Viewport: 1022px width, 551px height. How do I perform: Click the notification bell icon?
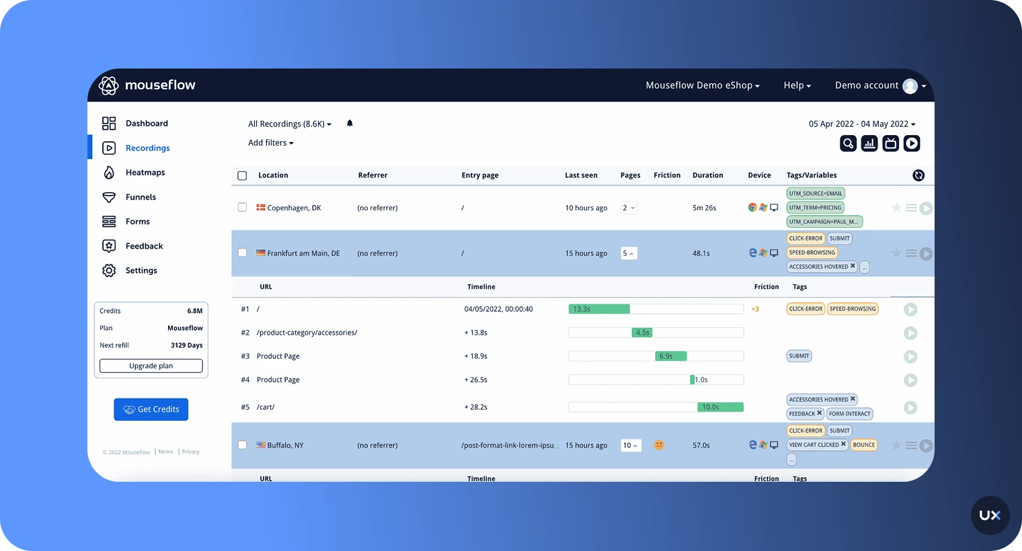coord(350,123)
